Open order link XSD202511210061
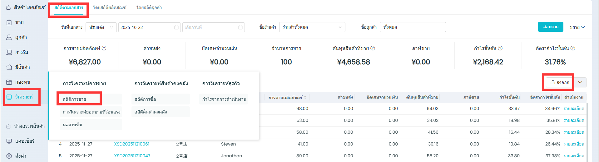 132,144
